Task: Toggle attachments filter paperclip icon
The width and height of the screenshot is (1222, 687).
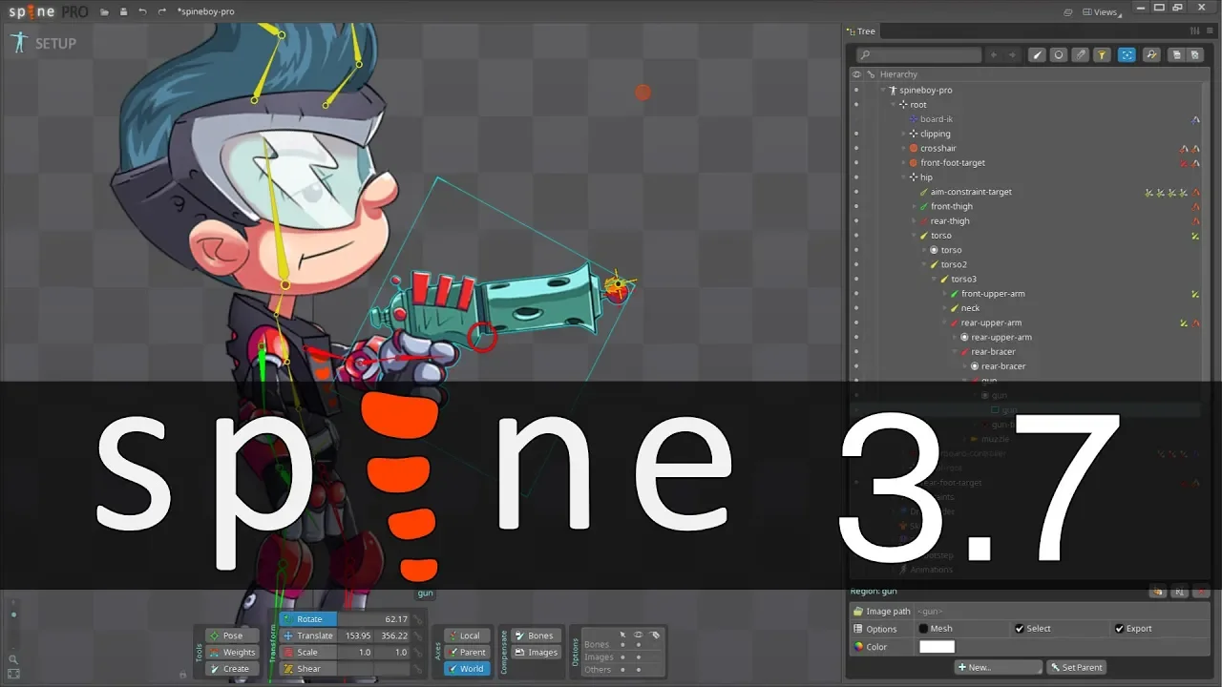Action: [1080, 55]
